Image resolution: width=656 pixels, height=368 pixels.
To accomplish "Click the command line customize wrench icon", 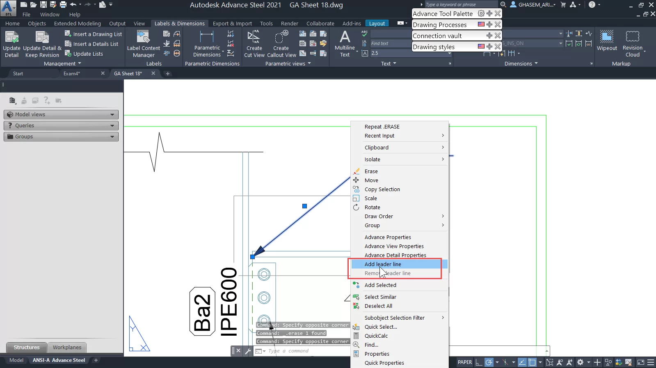I will click(x=248, y=351).
